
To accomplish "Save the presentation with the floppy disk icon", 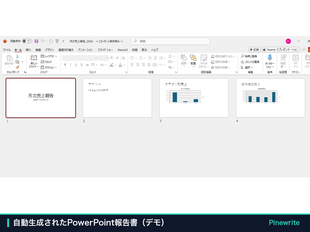I will (x=36, y=41).
